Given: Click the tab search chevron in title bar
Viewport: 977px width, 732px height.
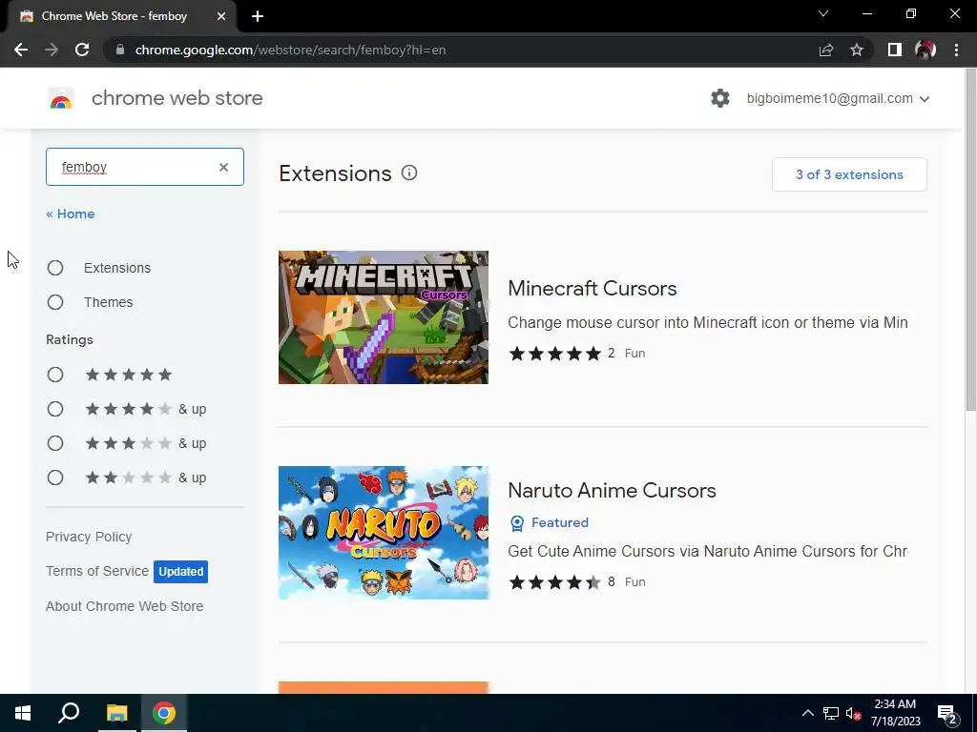Looking at the screenshot, I should click(x=823, y=13).
